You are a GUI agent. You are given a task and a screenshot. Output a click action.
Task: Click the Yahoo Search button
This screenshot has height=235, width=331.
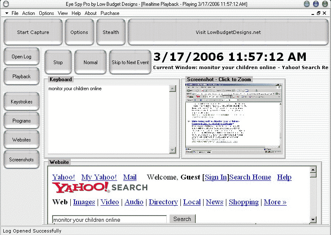point(182,219)
